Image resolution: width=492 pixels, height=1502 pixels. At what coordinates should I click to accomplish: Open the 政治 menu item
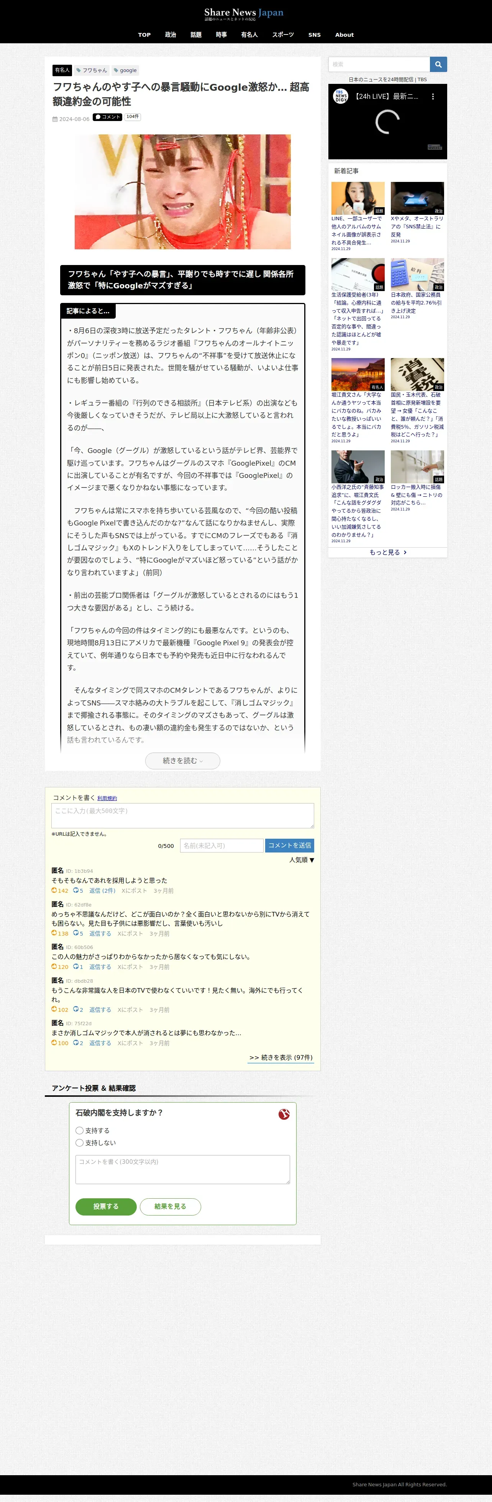(x=171, y=35)
